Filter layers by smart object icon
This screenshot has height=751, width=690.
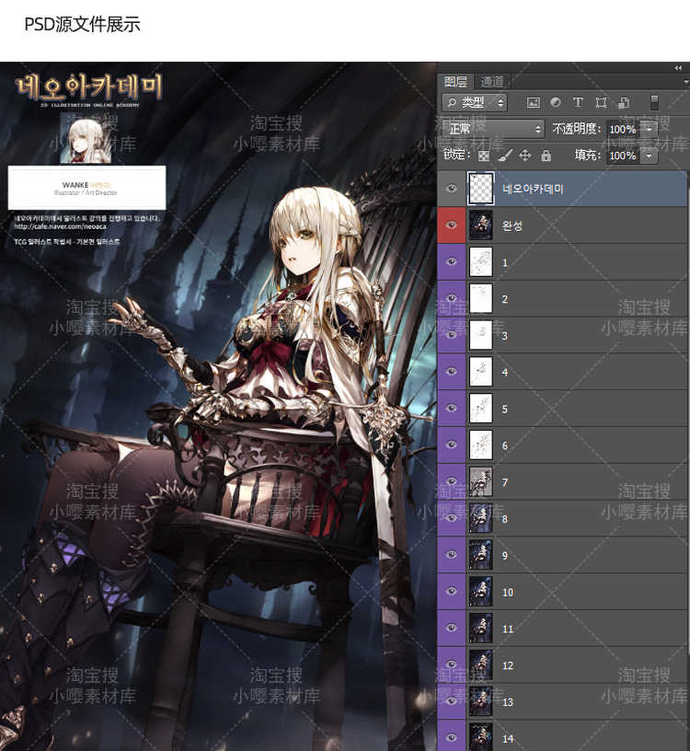624,102
